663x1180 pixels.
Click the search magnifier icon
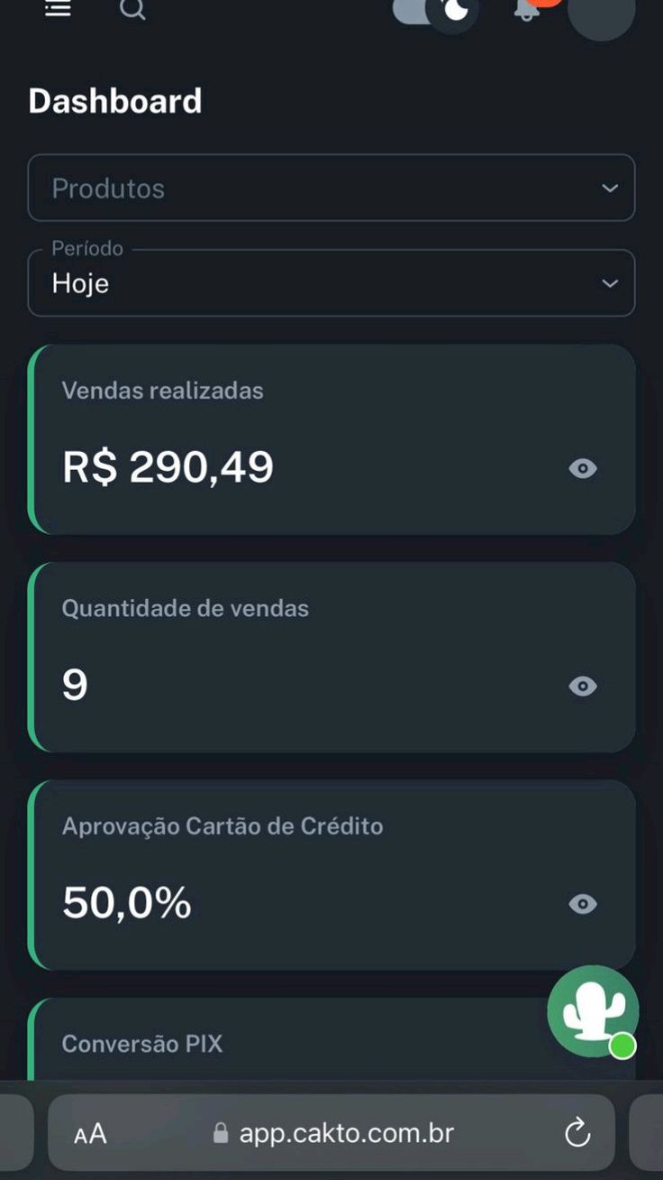pyautogui.click(x=132, y=9)
